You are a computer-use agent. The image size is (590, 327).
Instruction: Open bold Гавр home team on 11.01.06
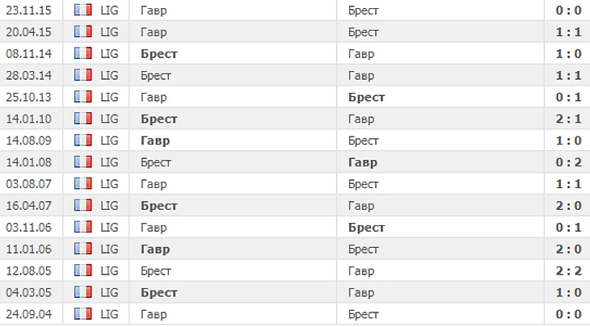(155, 249)
